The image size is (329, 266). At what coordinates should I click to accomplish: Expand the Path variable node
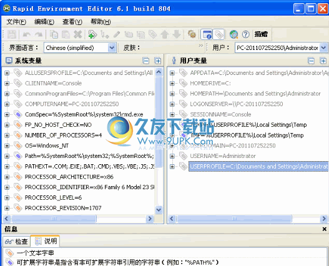pos(7,156)
